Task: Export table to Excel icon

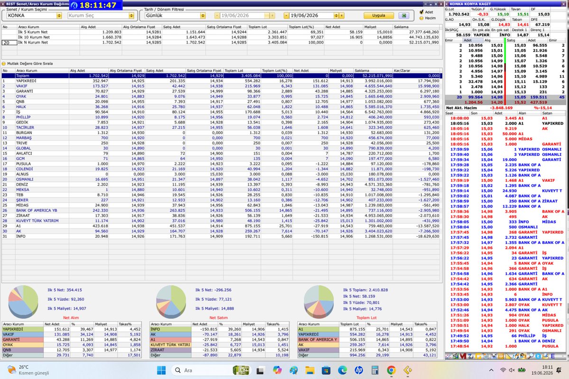Action: (x=405, y=16)
